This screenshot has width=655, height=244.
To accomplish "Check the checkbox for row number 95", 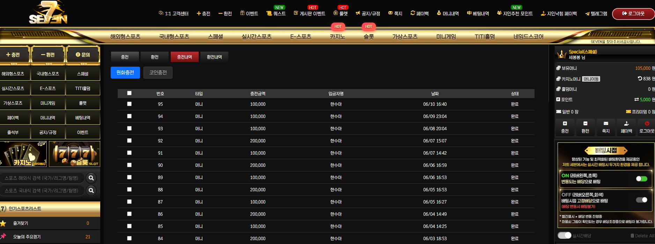I will pyautogui.click(x=129, y=104).
